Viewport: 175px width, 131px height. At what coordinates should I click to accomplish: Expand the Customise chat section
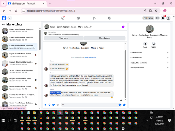pyautogui.click(x=149, y=53)
